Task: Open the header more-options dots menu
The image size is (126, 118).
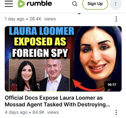Action: pos(116,4)
